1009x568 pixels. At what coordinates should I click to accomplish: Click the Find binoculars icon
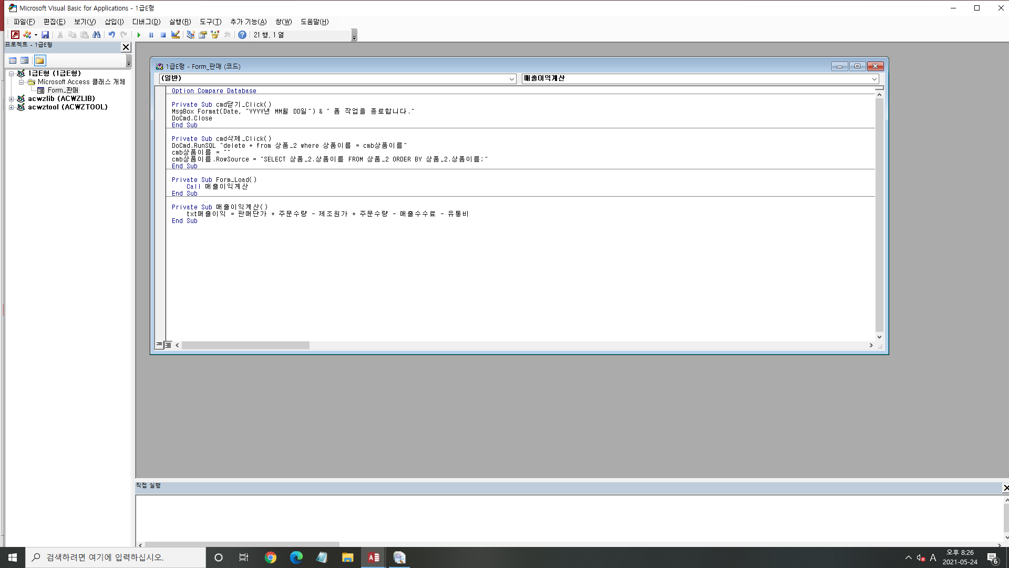pyautogui.click(x=96, y=35)
